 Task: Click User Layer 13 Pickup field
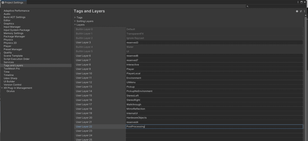(x=214, y=87)
